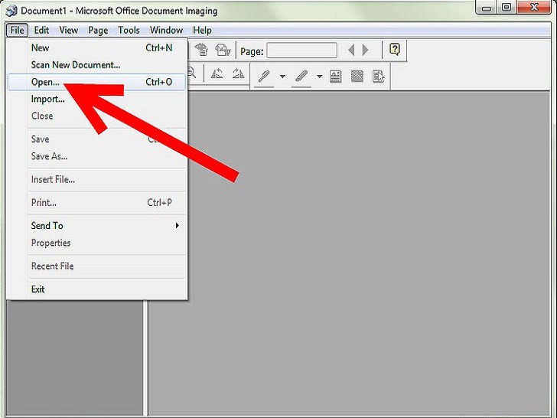Open the Tools menu
This screenshot has width=557, height=418.
129,30
